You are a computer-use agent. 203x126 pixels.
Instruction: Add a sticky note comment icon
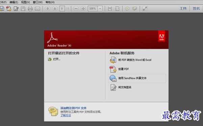click(127, 9)
